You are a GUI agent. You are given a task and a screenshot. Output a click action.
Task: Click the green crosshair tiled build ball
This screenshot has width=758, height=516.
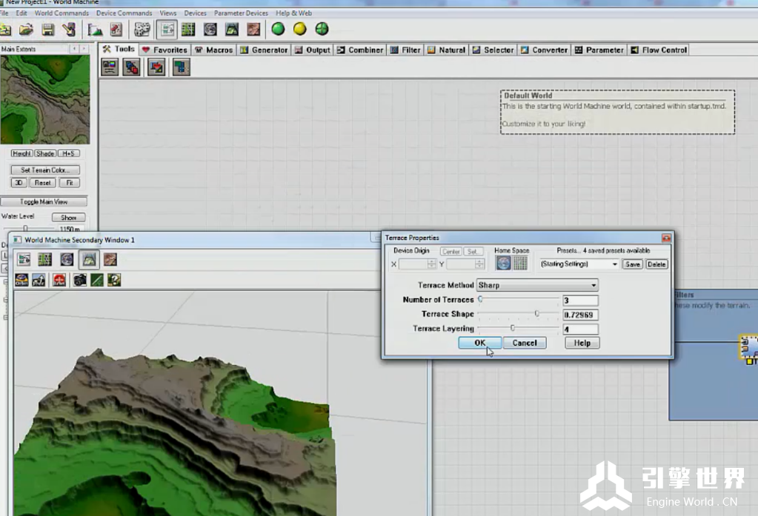click(322, 29)
